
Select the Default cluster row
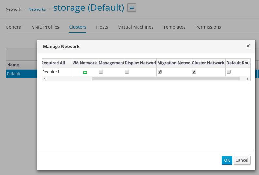pos(20,74)
